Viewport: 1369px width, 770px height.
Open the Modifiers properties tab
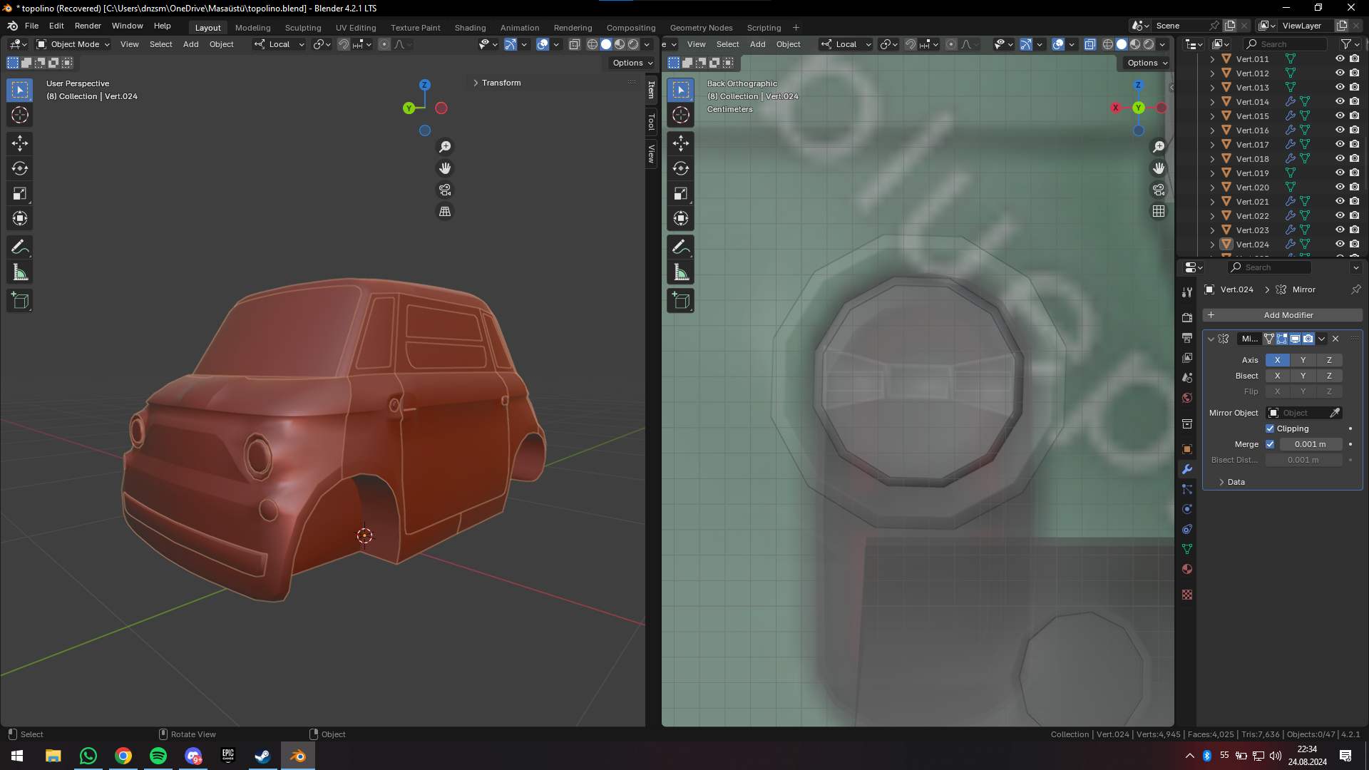pyautogui.click(x=1187, y=469)
